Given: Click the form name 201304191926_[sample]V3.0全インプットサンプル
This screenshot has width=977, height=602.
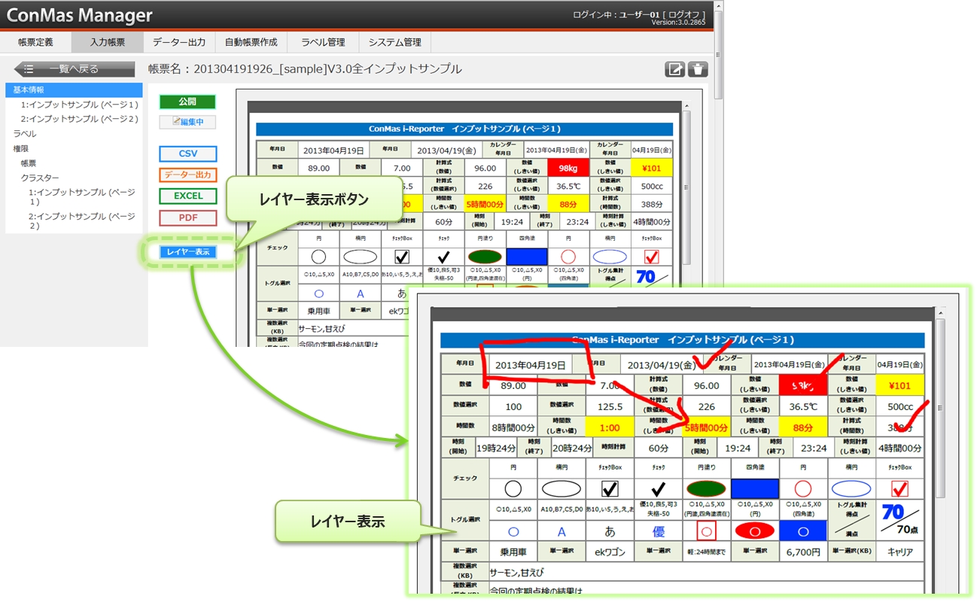Looking at the screenshot, I should click(328, 69).
